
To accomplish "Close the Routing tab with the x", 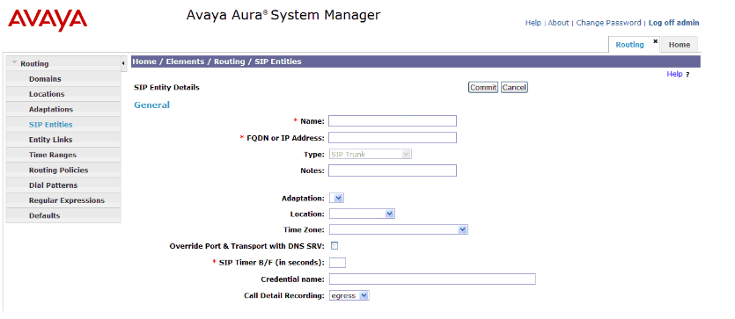I will pyautogui.click(x=655, y=41).
